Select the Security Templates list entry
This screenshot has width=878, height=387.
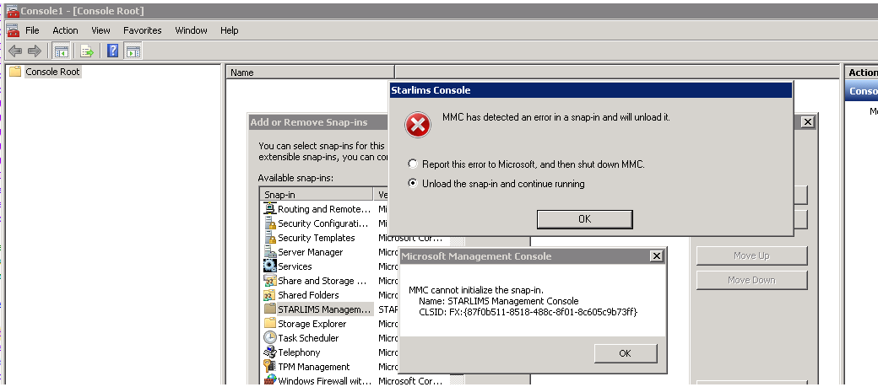click(x=317, y=238)
